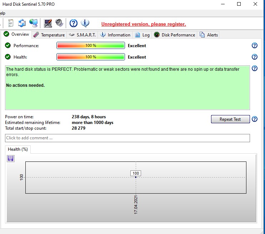
Task: Click the help icon beside Performance row
Action: 255,45
